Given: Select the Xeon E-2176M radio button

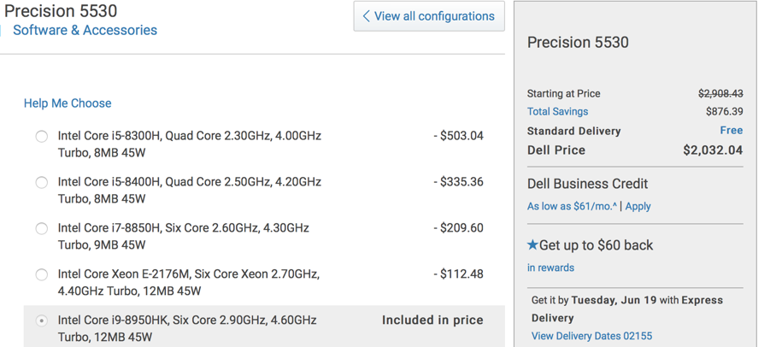Looking at the screenshot, I should click(x=41, y=274).
